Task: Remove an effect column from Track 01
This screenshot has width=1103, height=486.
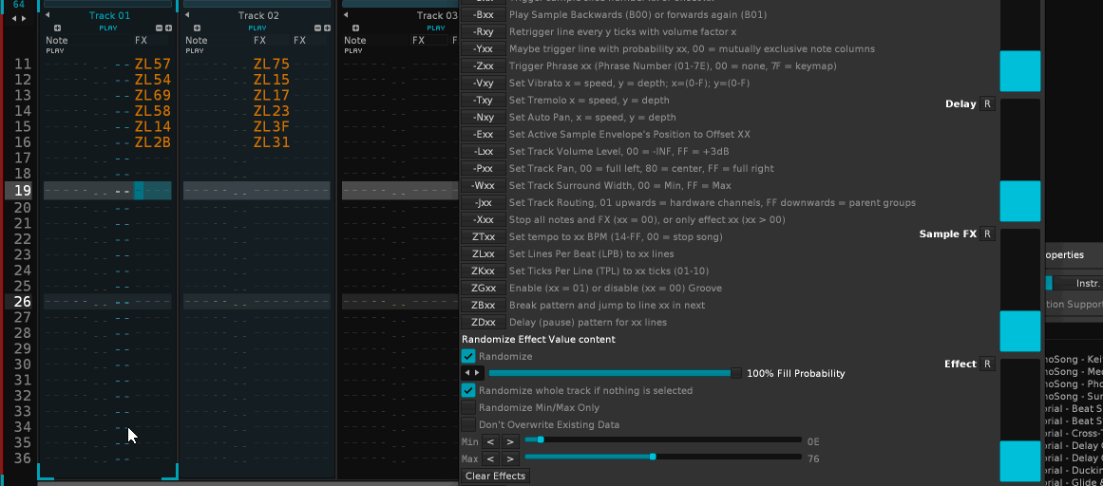Action: [x=159, y=28]
